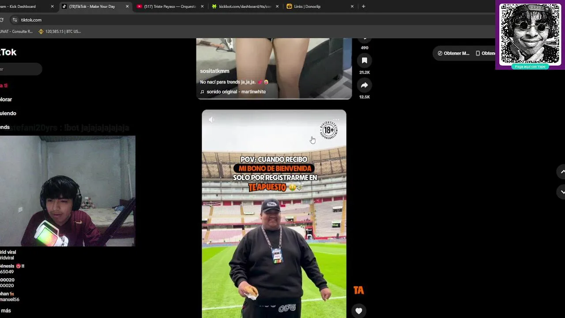Screen dimensions: 565x318
Task: Close the kickbot.com dashboard tab
Action: [x=277, y=7]
